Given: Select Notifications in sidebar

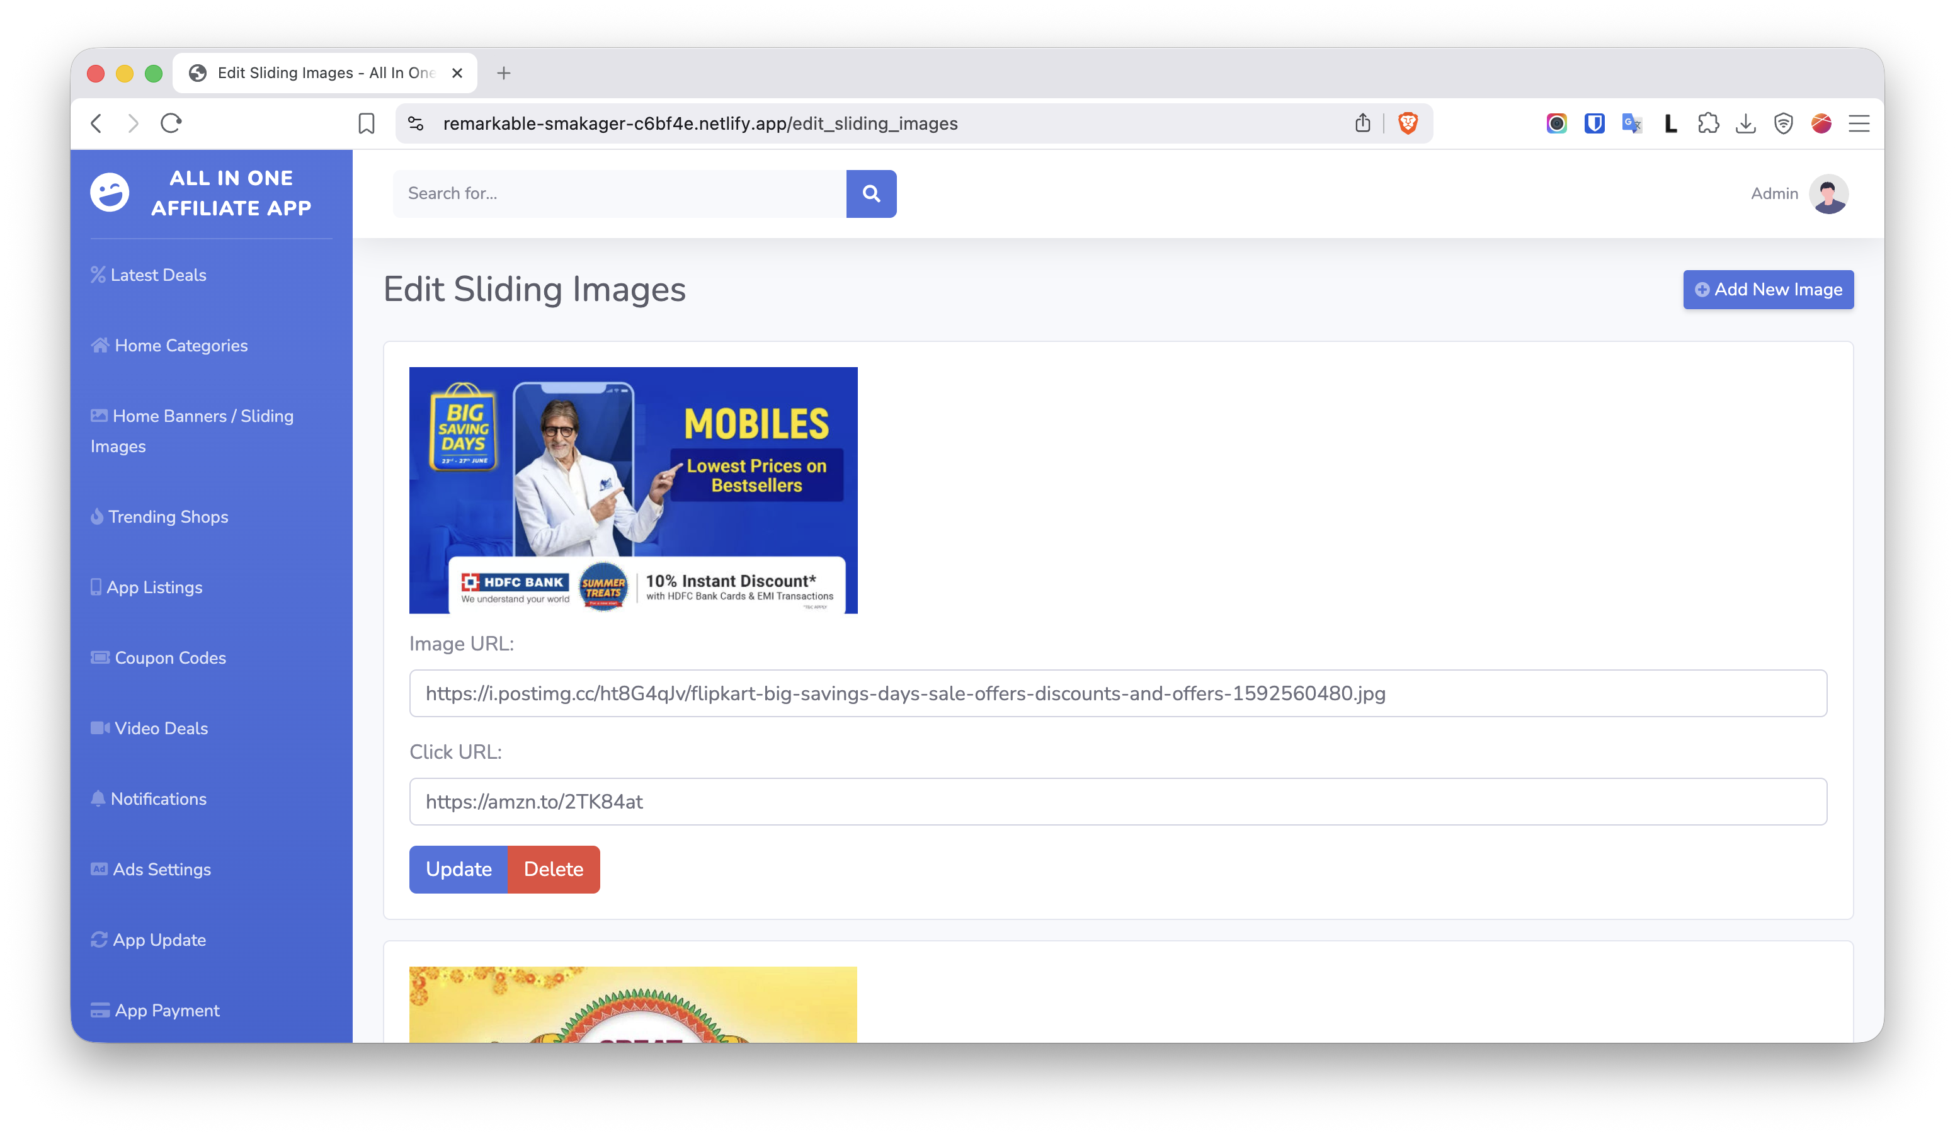Looking at the screenshot, I should pyautogui.click(x=148, y=798).
